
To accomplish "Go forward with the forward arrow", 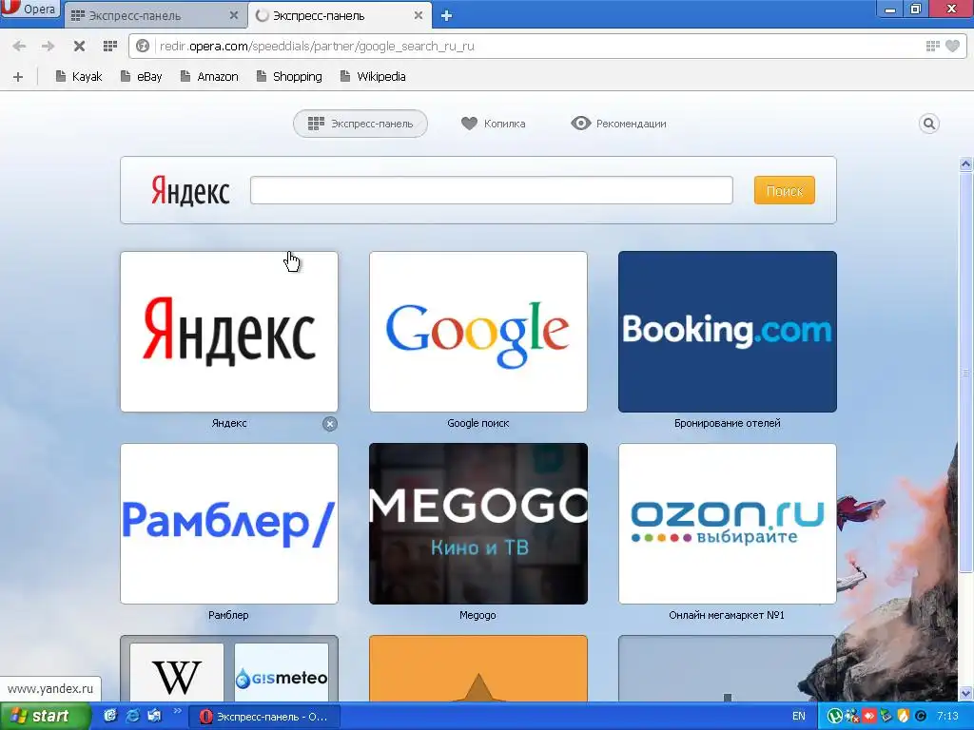I will point(48,46).
